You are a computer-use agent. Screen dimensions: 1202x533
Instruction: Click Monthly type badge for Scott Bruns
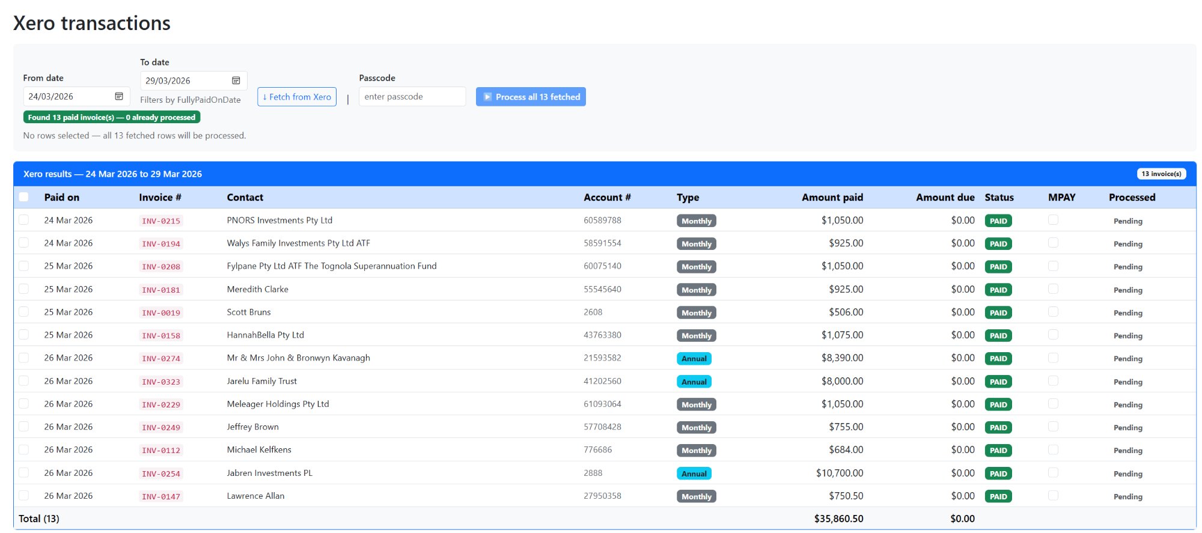[697, 312]
